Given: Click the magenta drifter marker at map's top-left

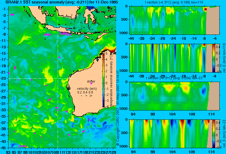Looking at the screenshot, I should 12,15.
